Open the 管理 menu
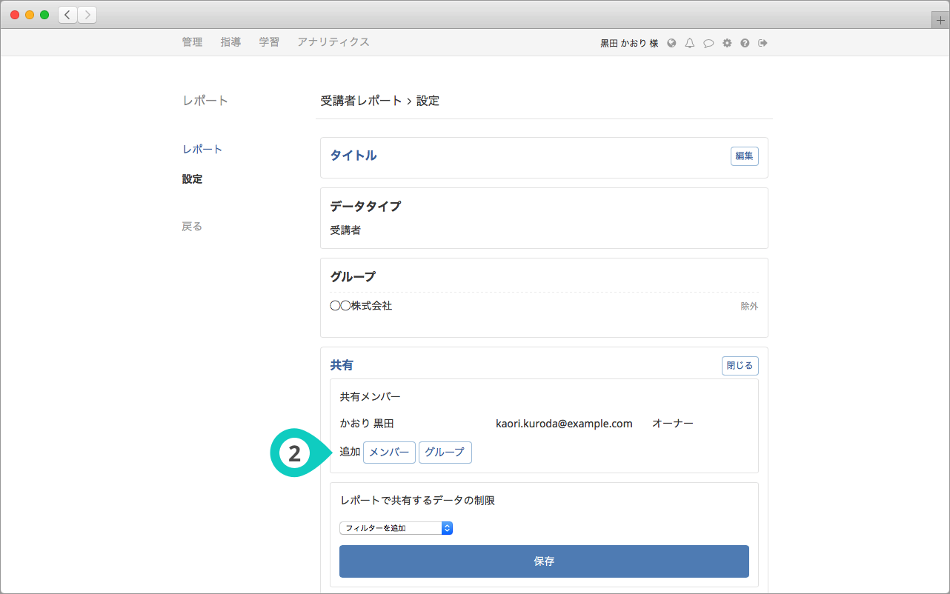 [x=192, y=42]
